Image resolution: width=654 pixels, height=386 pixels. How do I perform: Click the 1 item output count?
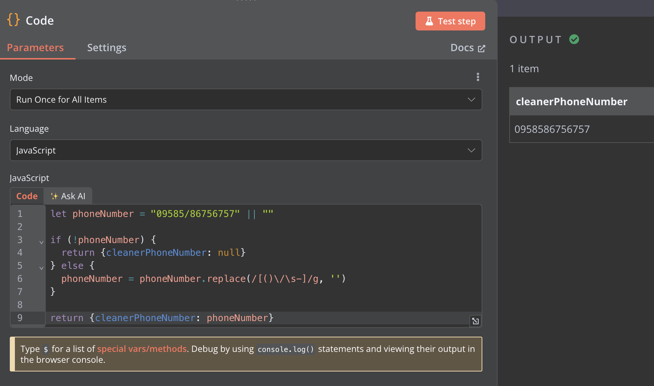pos(524,69)
